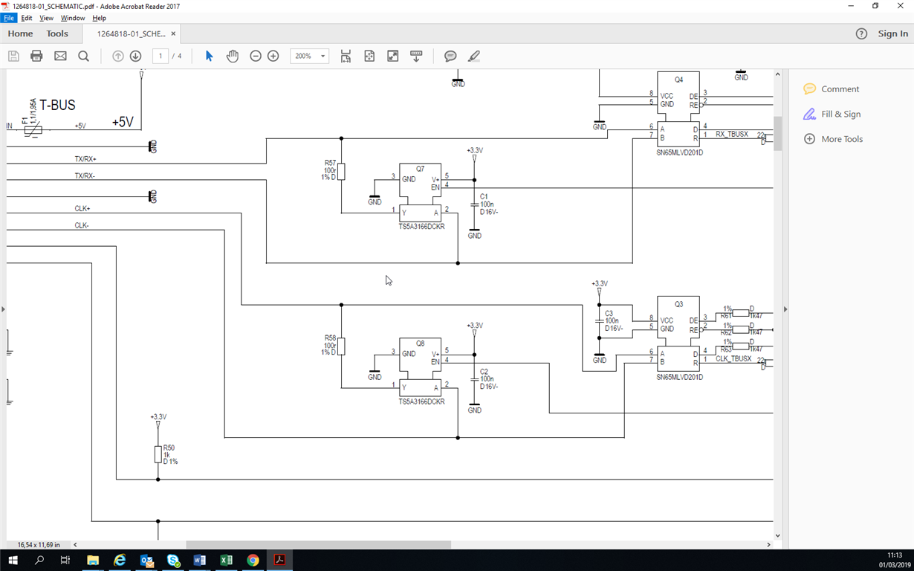Open Help question mark icon
Screen dimensions: 914x571
click(861, 33)
